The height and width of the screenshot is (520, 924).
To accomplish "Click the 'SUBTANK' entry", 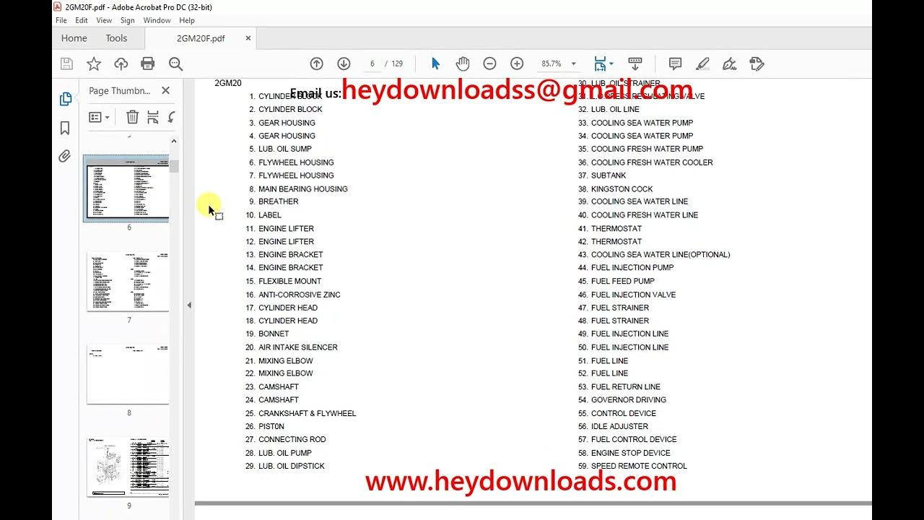I will pyautogui.click(x=609, y=175).
